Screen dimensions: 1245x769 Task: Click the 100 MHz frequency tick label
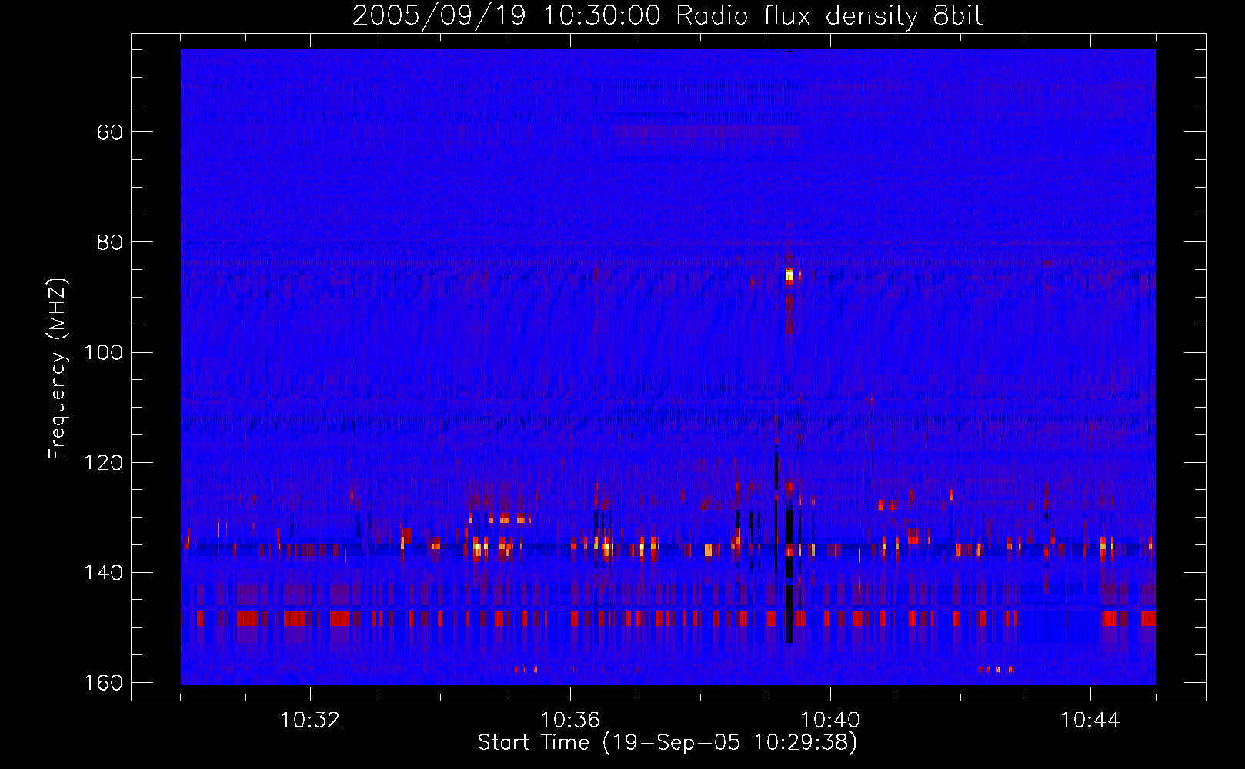(104, 352)
